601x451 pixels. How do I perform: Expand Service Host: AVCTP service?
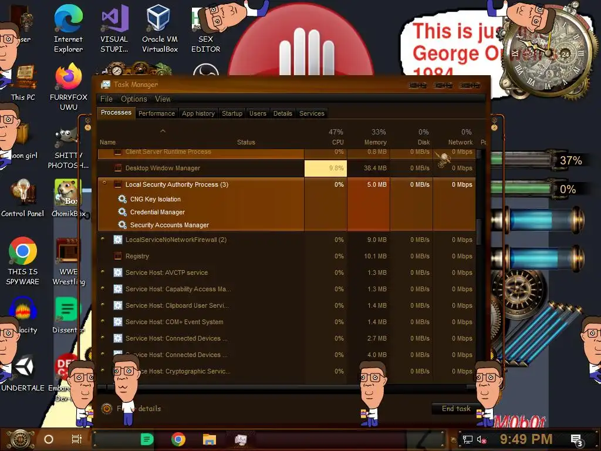[103, 271]
